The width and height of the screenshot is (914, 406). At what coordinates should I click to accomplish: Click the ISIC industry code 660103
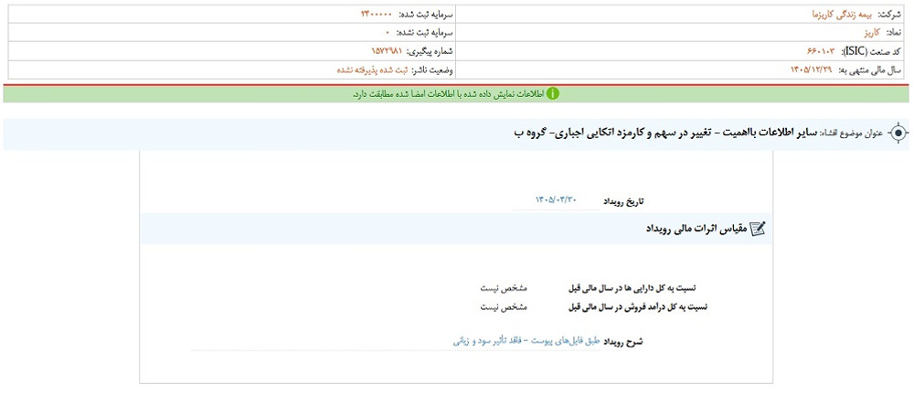(x=822, y=52)
